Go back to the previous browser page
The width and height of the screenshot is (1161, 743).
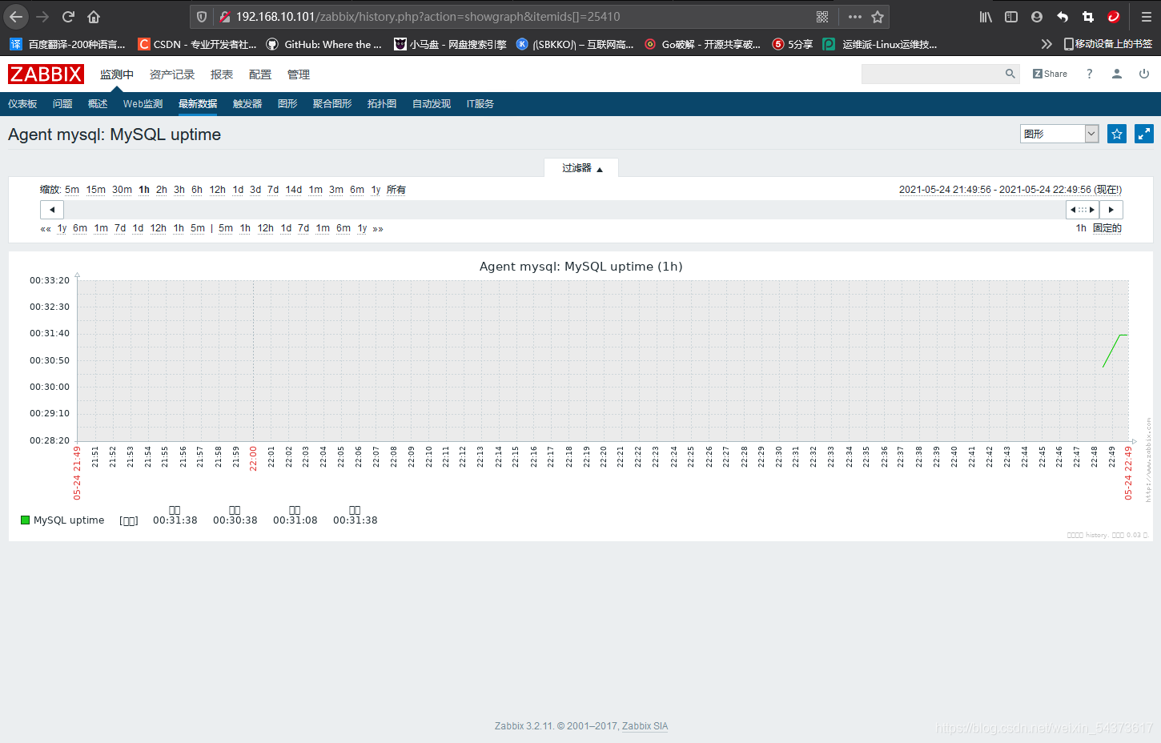pyautogui.click(x=16, y=17)
